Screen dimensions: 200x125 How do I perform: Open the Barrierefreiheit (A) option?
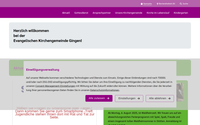pyautogui.click(x=167, y=4)
